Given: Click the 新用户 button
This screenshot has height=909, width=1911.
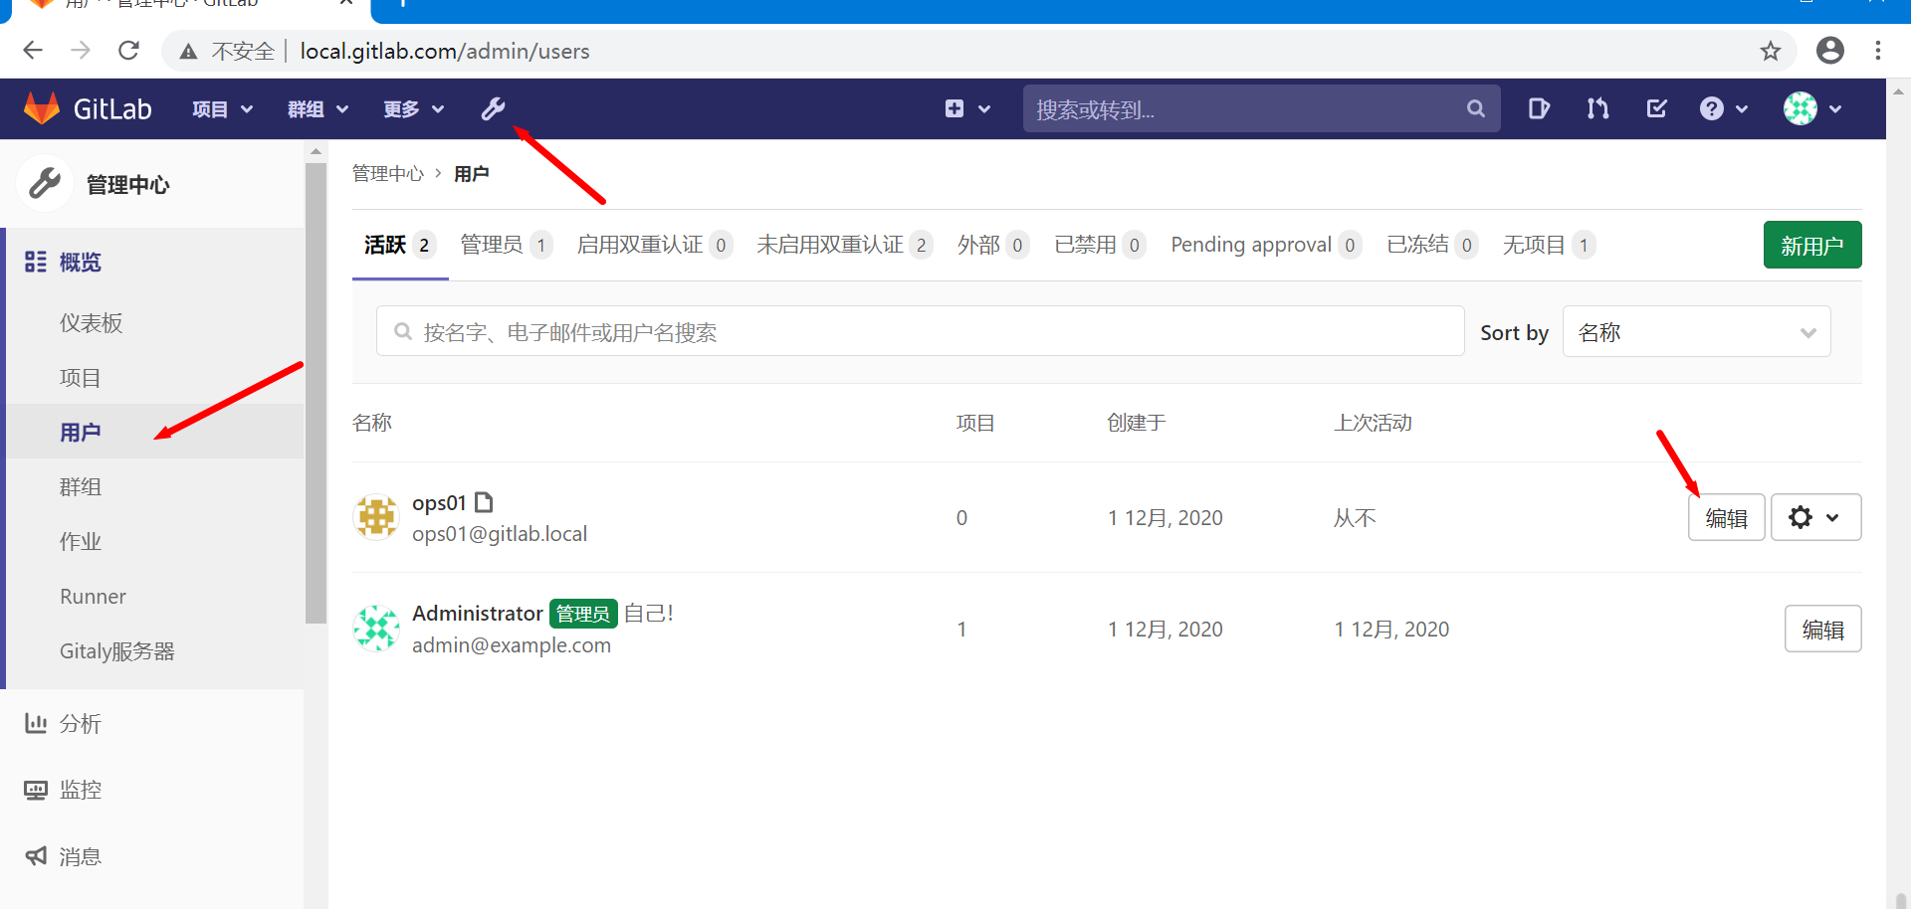Looking at the screenshot, I should [x=1811, y=245].
